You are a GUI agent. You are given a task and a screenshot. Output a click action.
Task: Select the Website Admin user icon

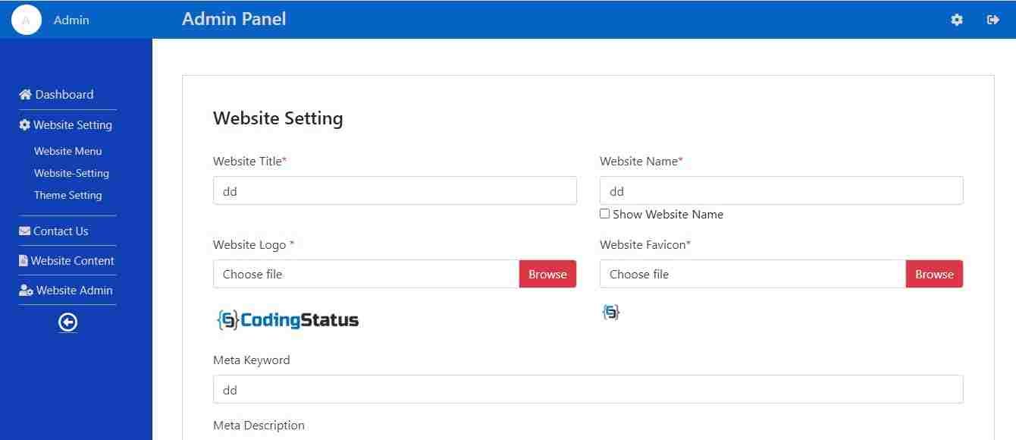pos(24,290)
